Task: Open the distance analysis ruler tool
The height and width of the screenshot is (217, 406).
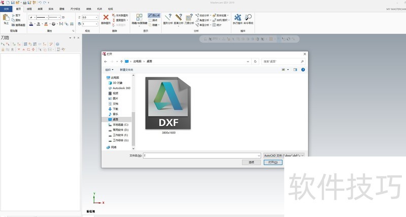Action: (179, 17)
